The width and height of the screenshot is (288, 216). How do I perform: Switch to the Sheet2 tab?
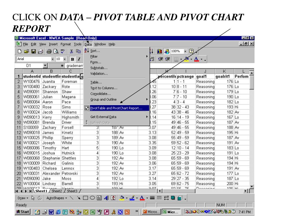coord(57,191)
